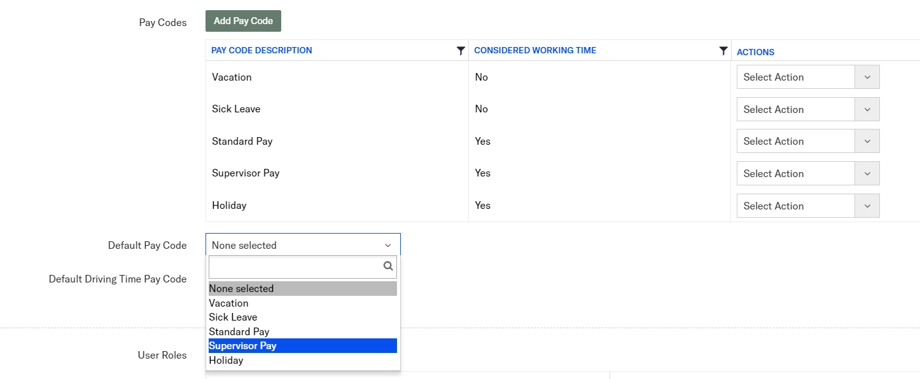Choose Sick Leave from the pay code list
Image resolution: width=920 pixels, height=379 pixels.
coord(233,317)
